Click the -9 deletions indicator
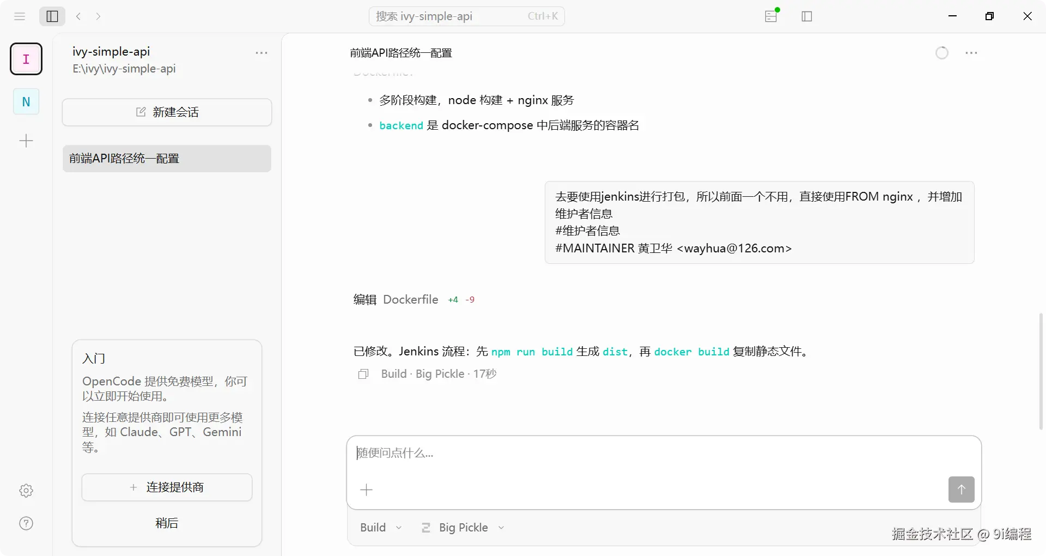The image size is (1046, 556). pos(470,300)
